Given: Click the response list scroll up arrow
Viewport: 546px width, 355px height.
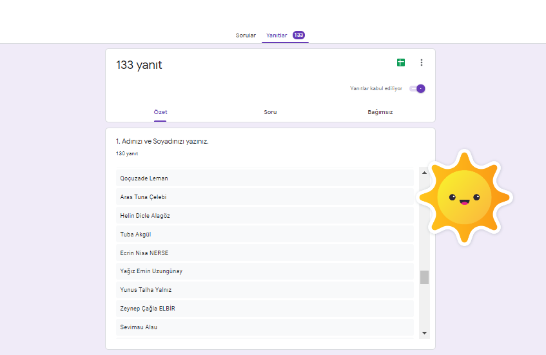Looking at the screenshot, I should click(424, 173).
